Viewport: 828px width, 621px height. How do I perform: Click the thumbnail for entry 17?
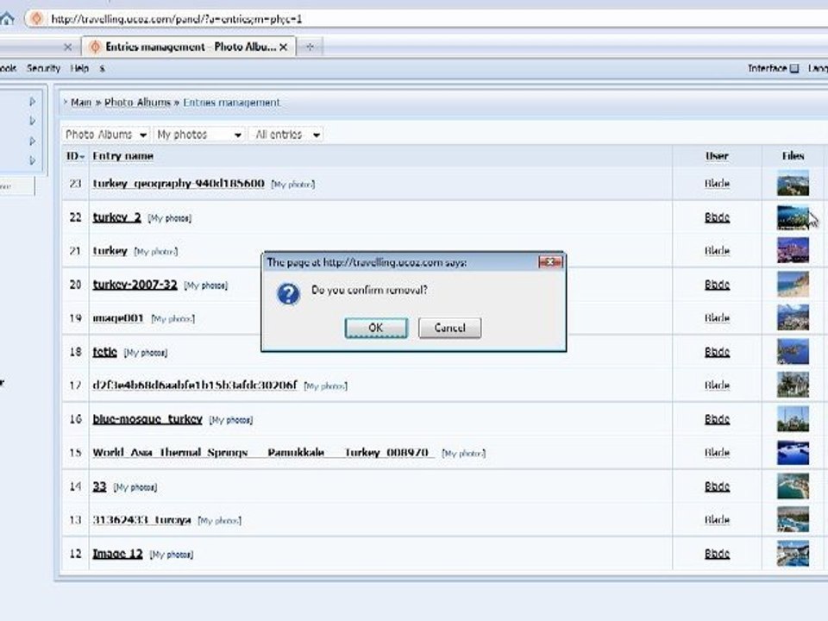point(793,385)
